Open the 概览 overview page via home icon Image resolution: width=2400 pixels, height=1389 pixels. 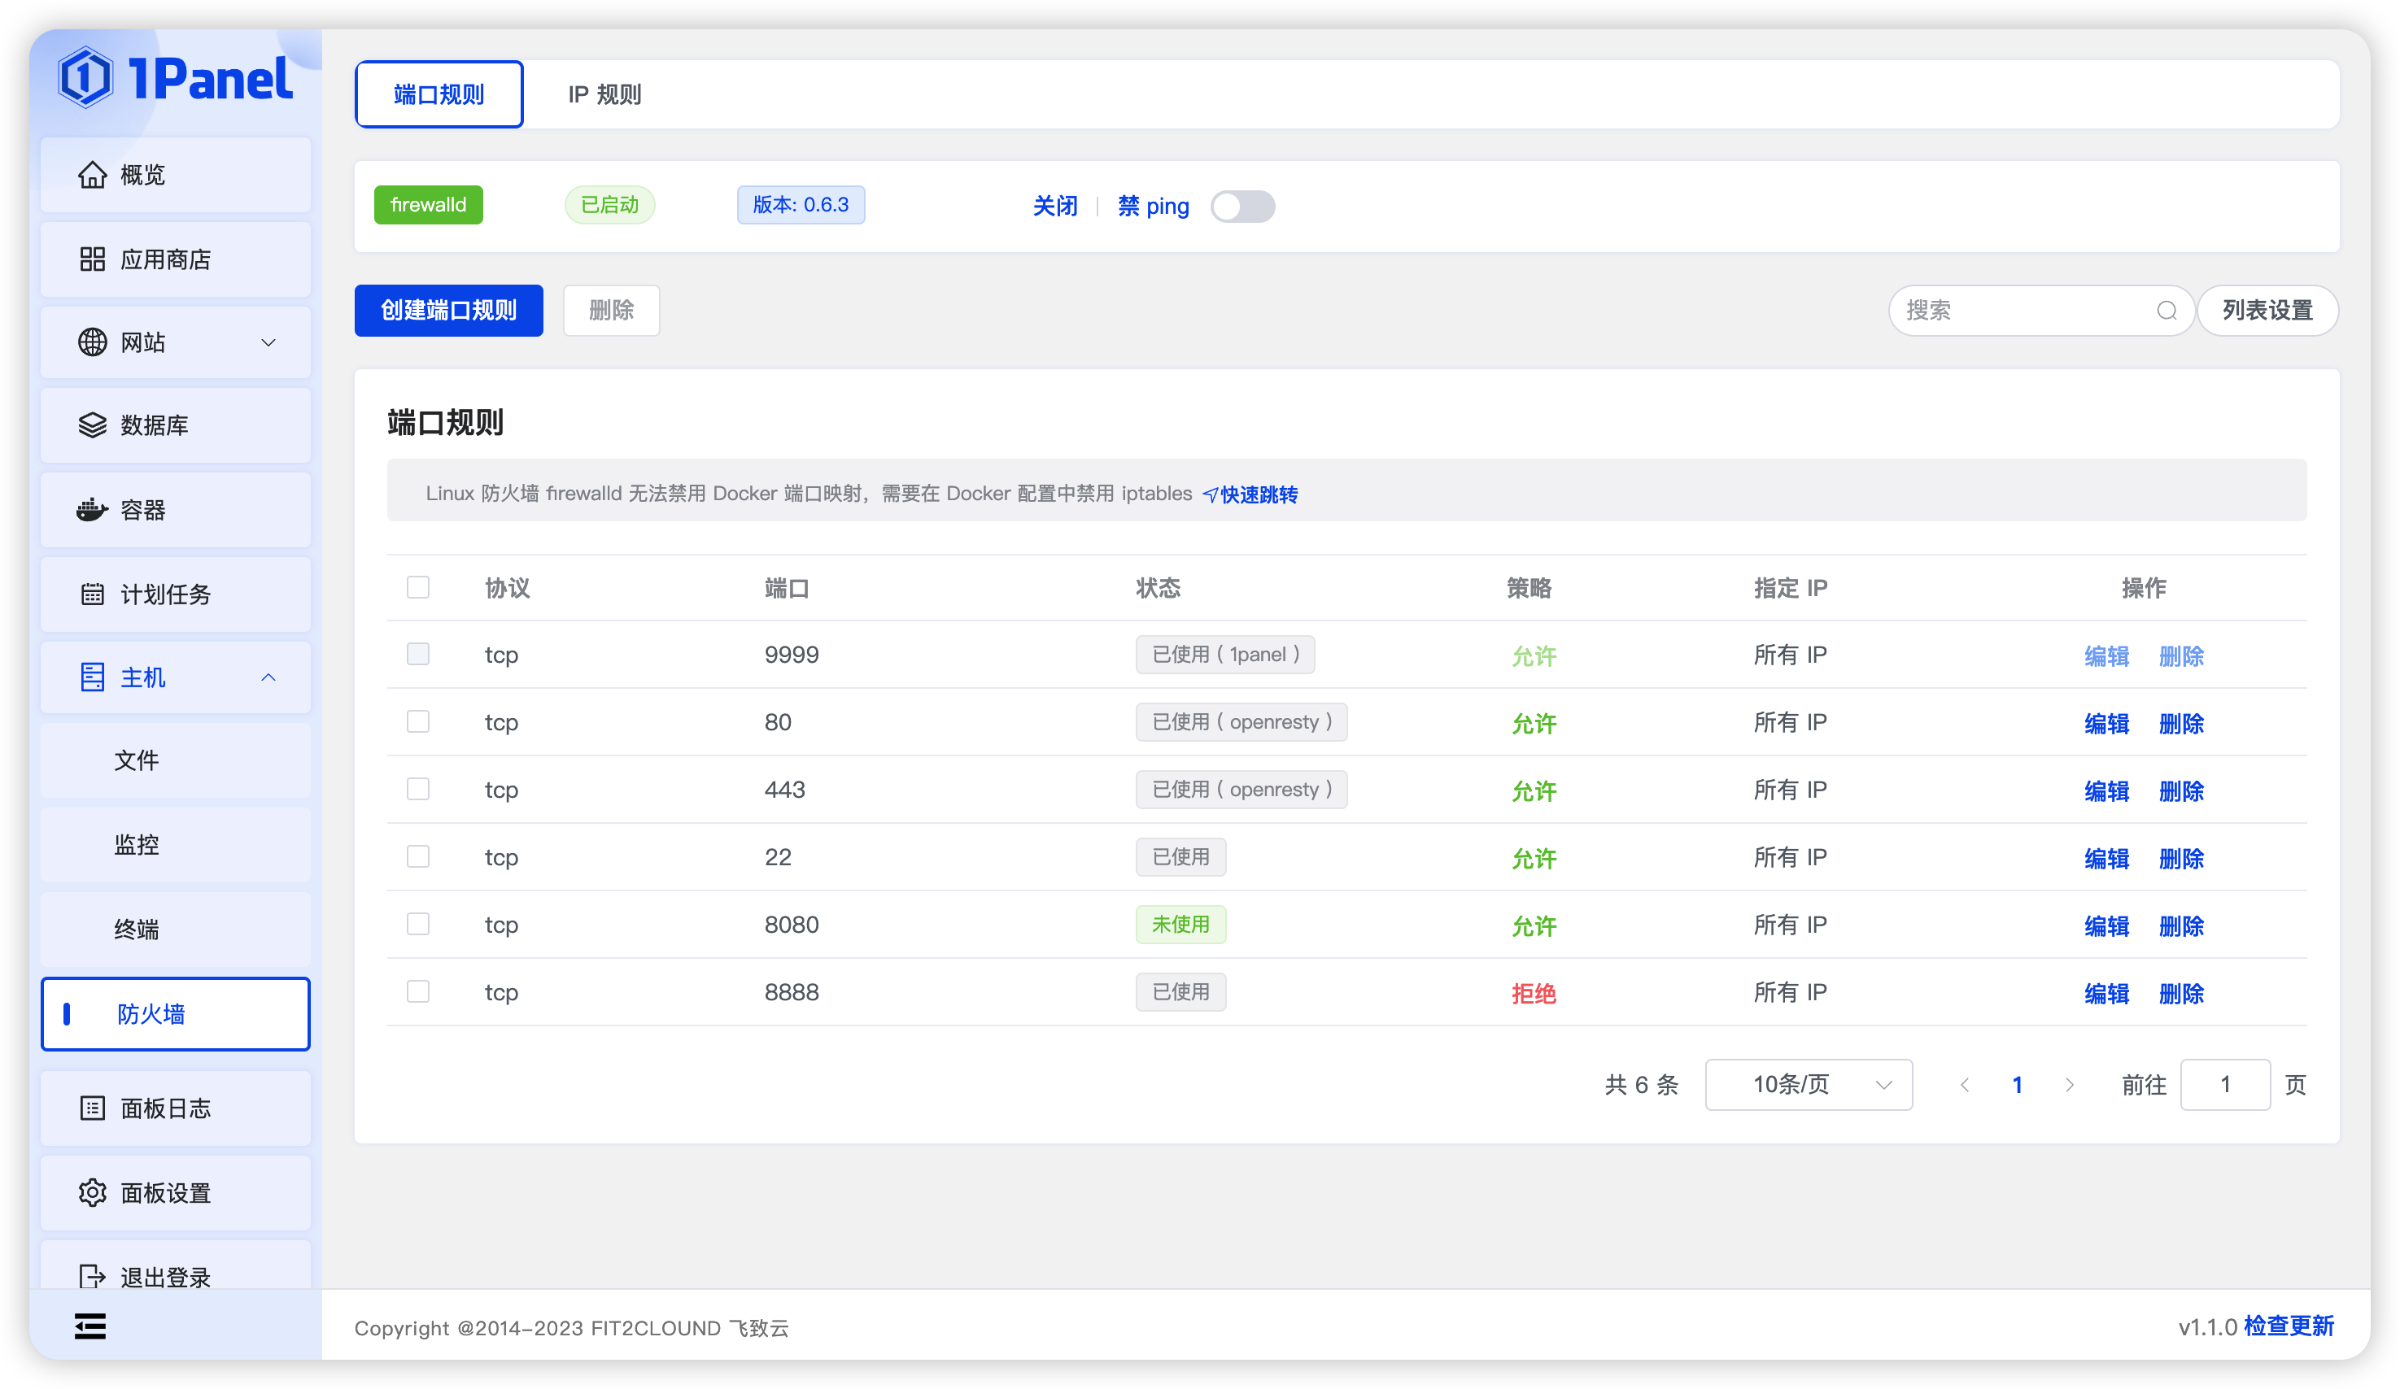93,174
